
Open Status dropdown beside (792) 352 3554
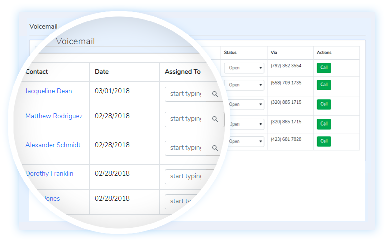pyautogui.click(x=244, y=68)
